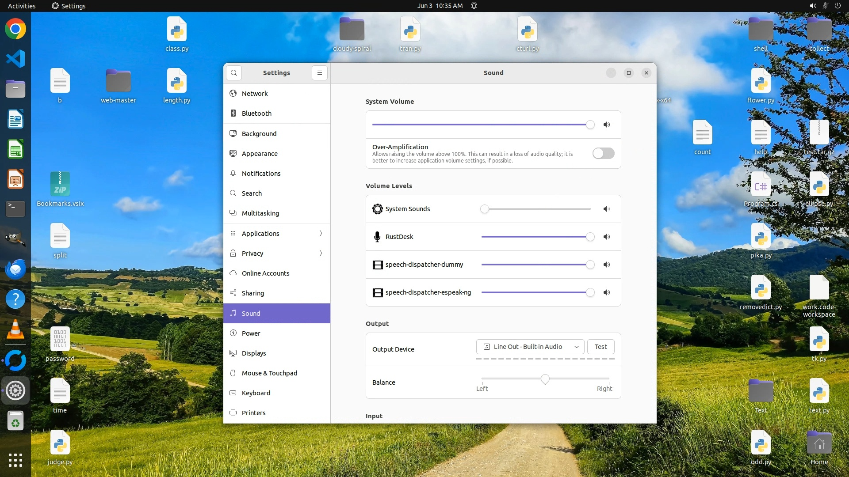Switch to the Displays settings panel
The width and height of the screenshot is (849, 477).
(254, 353)
